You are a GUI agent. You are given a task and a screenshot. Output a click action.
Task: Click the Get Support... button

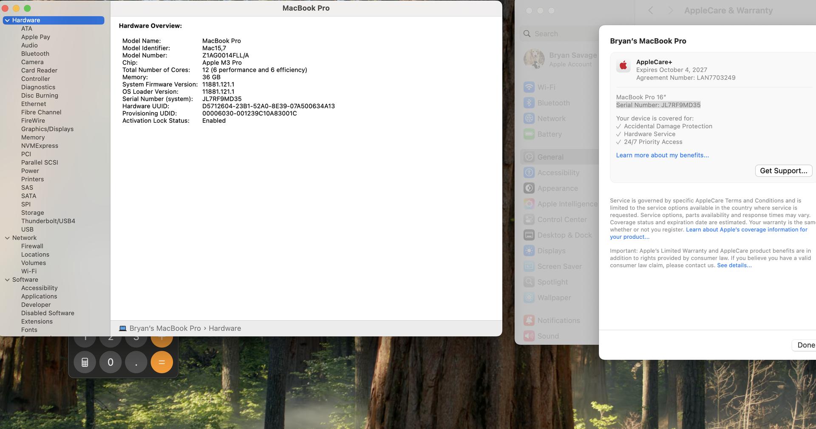point(784,171)
